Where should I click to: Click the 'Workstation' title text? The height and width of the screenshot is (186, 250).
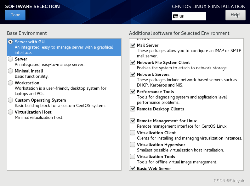coord(27,83)
